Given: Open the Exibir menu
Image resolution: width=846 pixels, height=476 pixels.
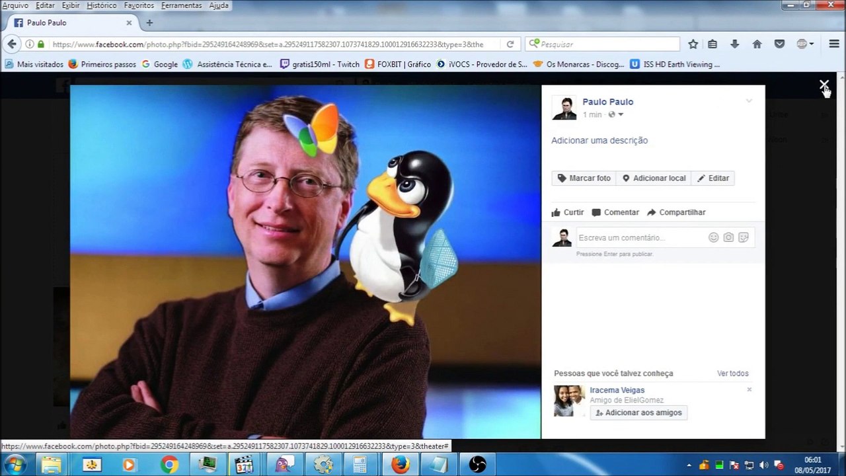Looking at the screenshot, I should pyautogui.click(x=71, y=5).
